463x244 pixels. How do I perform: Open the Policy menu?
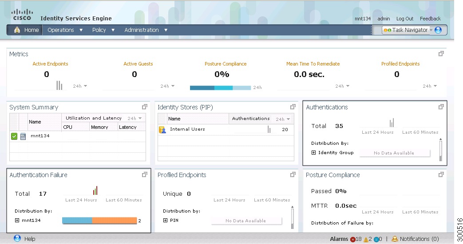[103, 30]
